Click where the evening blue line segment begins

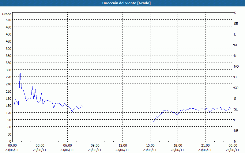[x=153, y=121]
